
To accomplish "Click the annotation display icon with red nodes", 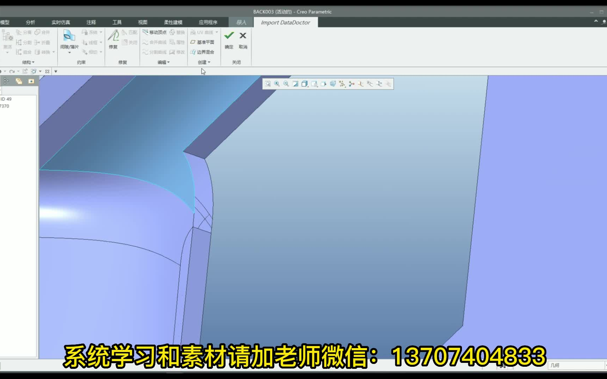I will tap(351, 84).
